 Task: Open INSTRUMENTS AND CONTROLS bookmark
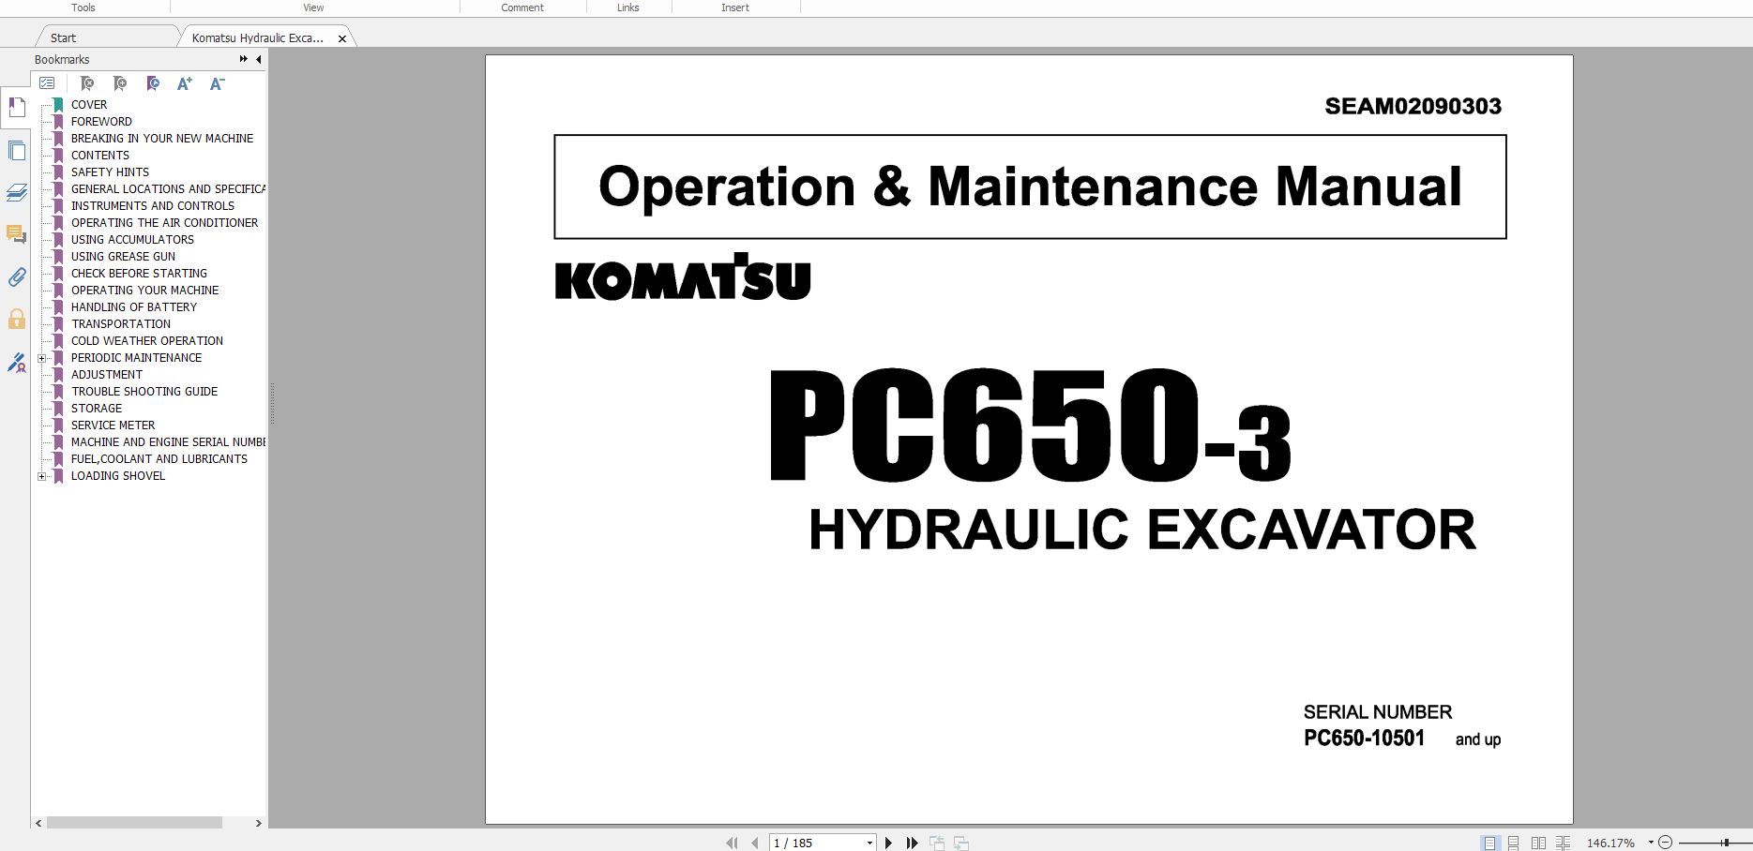click(153, 206)
